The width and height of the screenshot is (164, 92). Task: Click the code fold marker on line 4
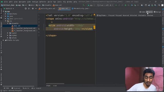(45, 26)
